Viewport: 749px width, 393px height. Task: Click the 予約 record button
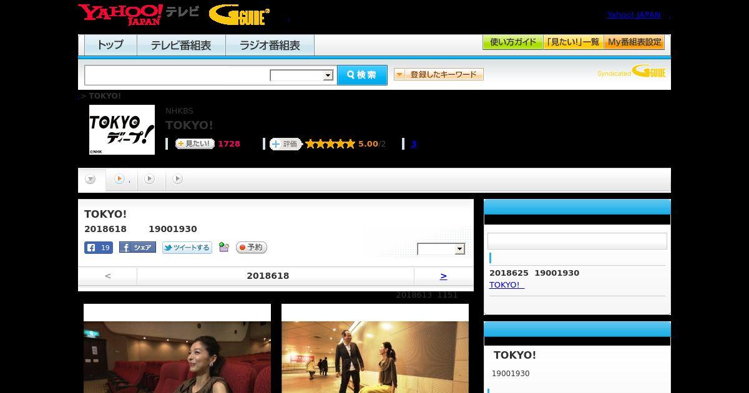[x=252, y=248]
